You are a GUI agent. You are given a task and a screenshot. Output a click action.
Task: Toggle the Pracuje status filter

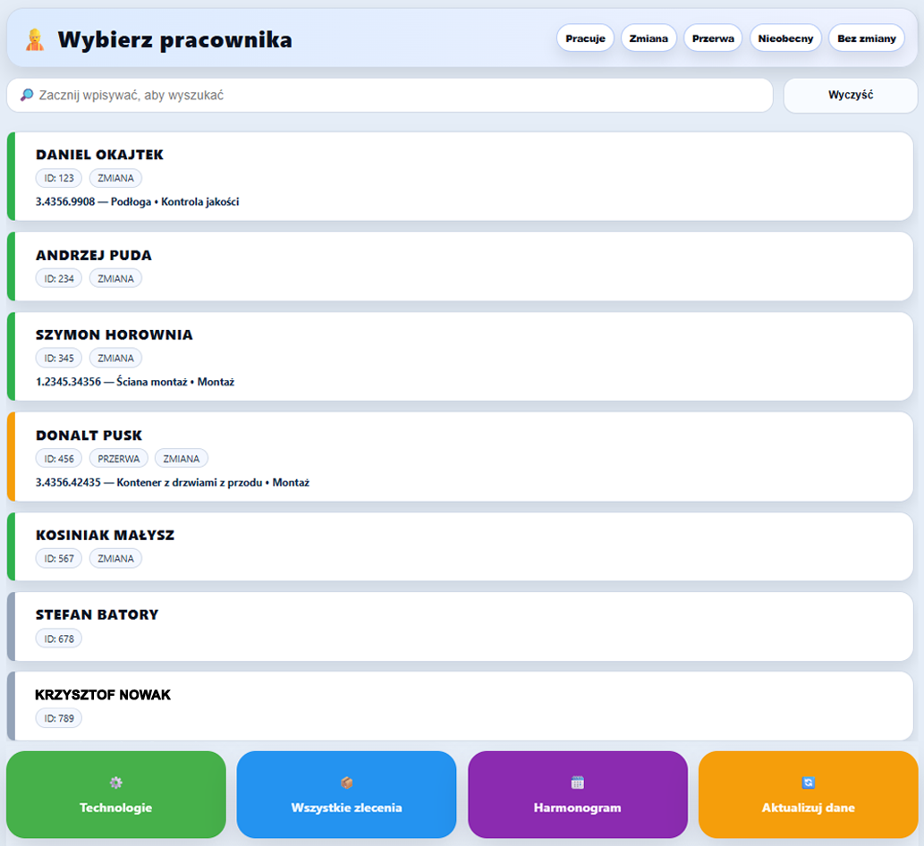tap(585, 38)
